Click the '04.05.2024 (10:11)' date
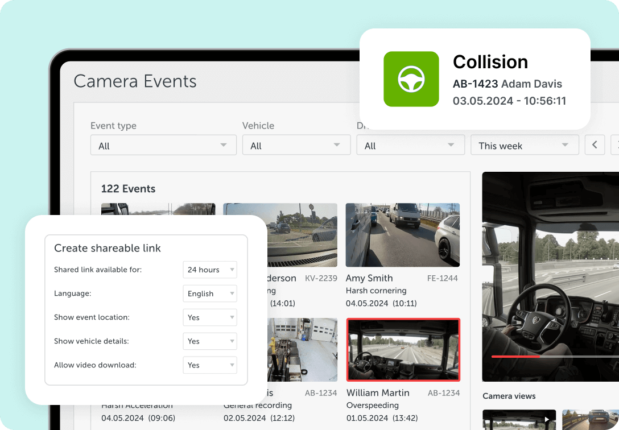 [381, 303]
